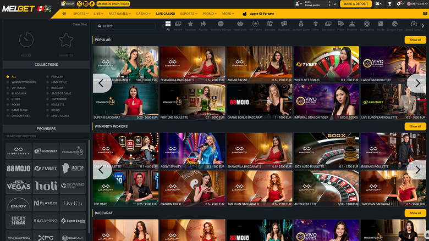Click MAKE A DEPOSIT button
This screenshot has width=429, height=241.
(356, 4)
